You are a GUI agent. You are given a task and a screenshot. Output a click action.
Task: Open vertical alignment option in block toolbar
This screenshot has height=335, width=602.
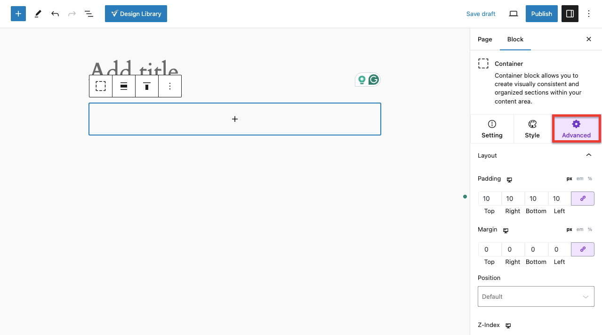point(147,86)
